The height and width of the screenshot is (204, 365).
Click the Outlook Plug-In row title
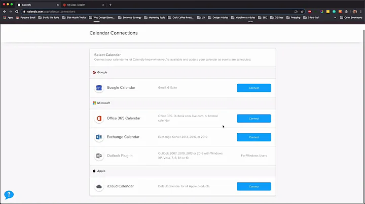(x=120, y=156)
